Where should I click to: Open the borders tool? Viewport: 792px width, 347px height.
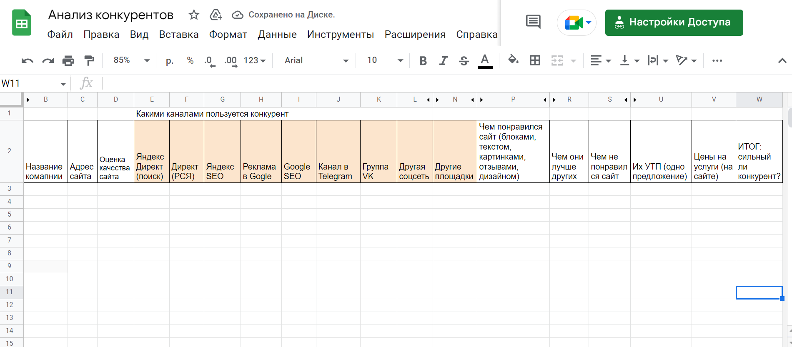pyautogui.click(x=535, y=61)
